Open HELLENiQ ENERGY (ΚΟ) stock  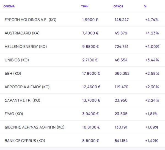pos(26,47)
